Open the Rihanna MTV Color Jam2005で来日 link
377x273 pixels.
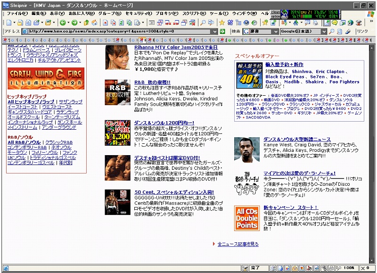[x=176, y=47]
